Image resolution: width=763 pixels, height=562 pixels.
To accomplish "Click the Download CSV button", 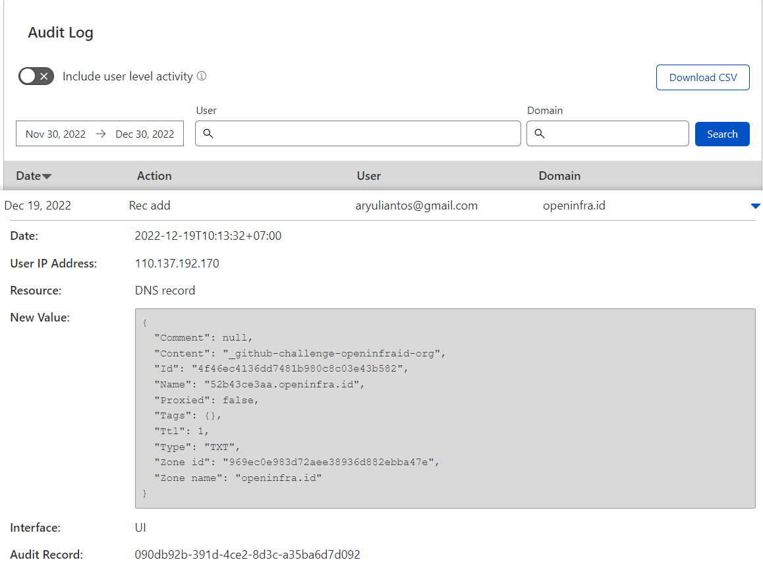I will [702, 77].
